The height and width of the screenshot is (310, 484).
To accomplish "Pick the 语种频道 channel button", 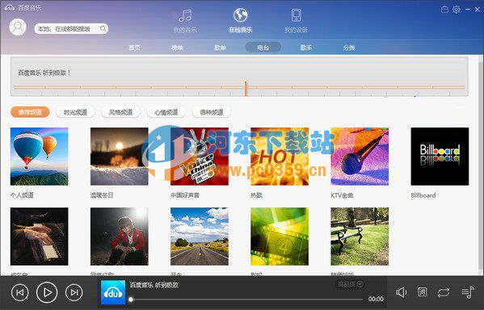I will pos(212,112).
